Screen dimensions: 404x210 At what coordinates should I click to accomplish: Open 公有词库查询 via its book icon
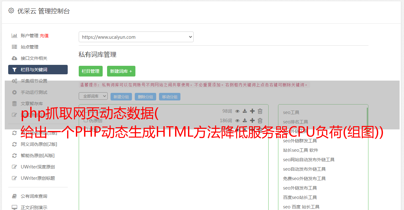point(14,196)
